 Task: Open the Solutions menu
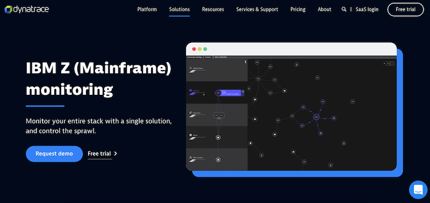pyautogui.click(x=180, y=9)
